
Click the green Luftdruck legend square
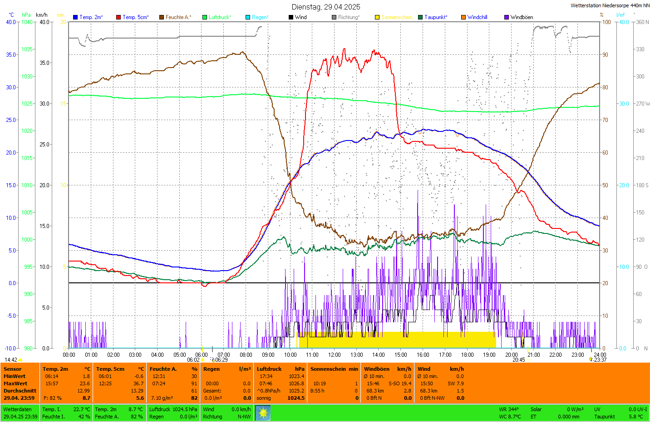[205, 17]
